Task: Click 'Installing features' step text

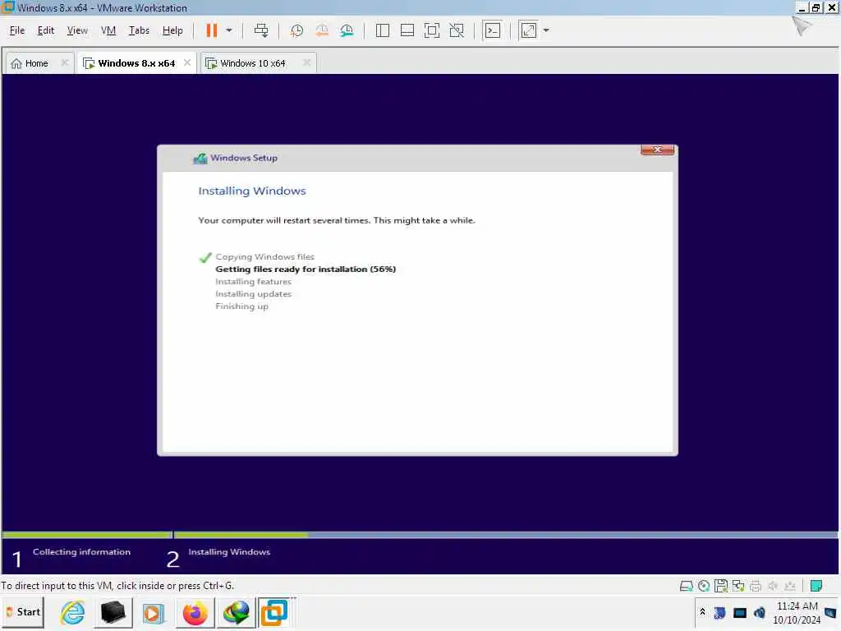Action: (254, 282)
